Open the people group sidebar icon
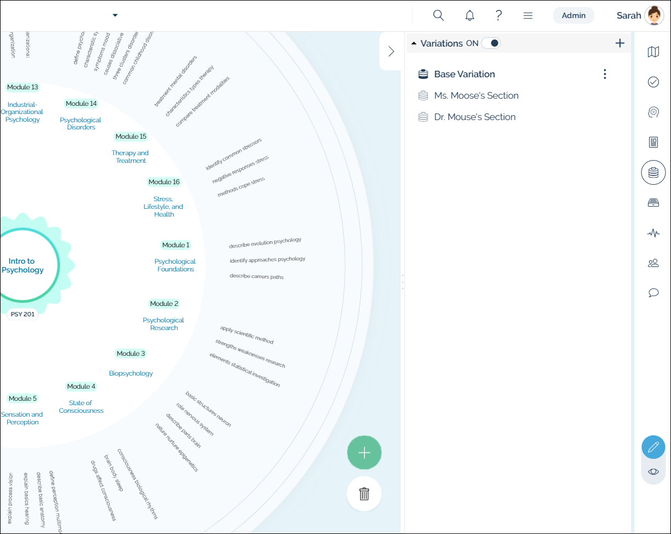 [653, 263]
